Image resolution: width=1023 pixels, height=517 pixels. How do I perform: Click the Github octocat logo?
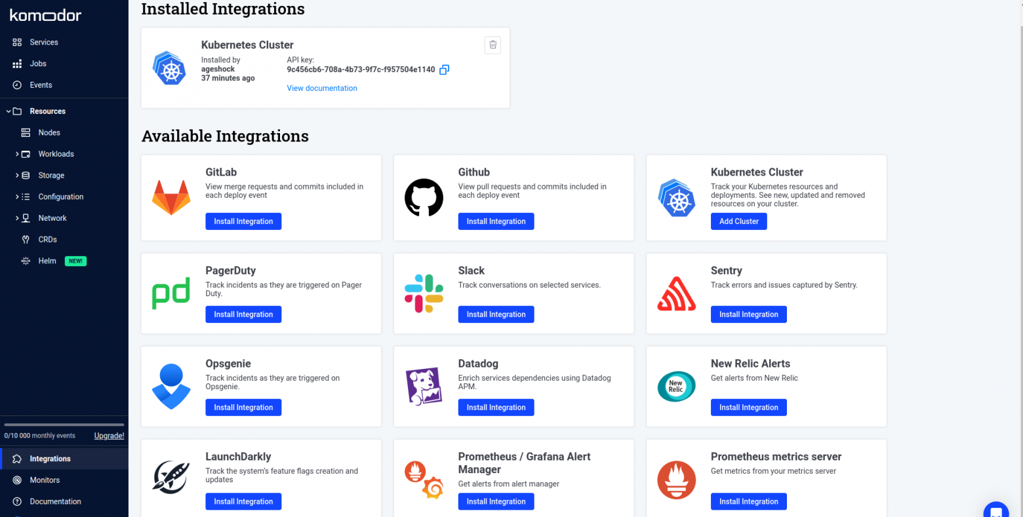(424, 198)
